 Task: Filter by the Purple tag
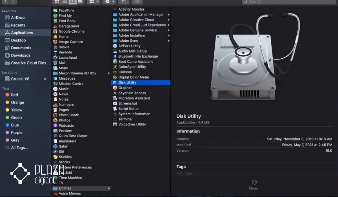tap(17, 133)
